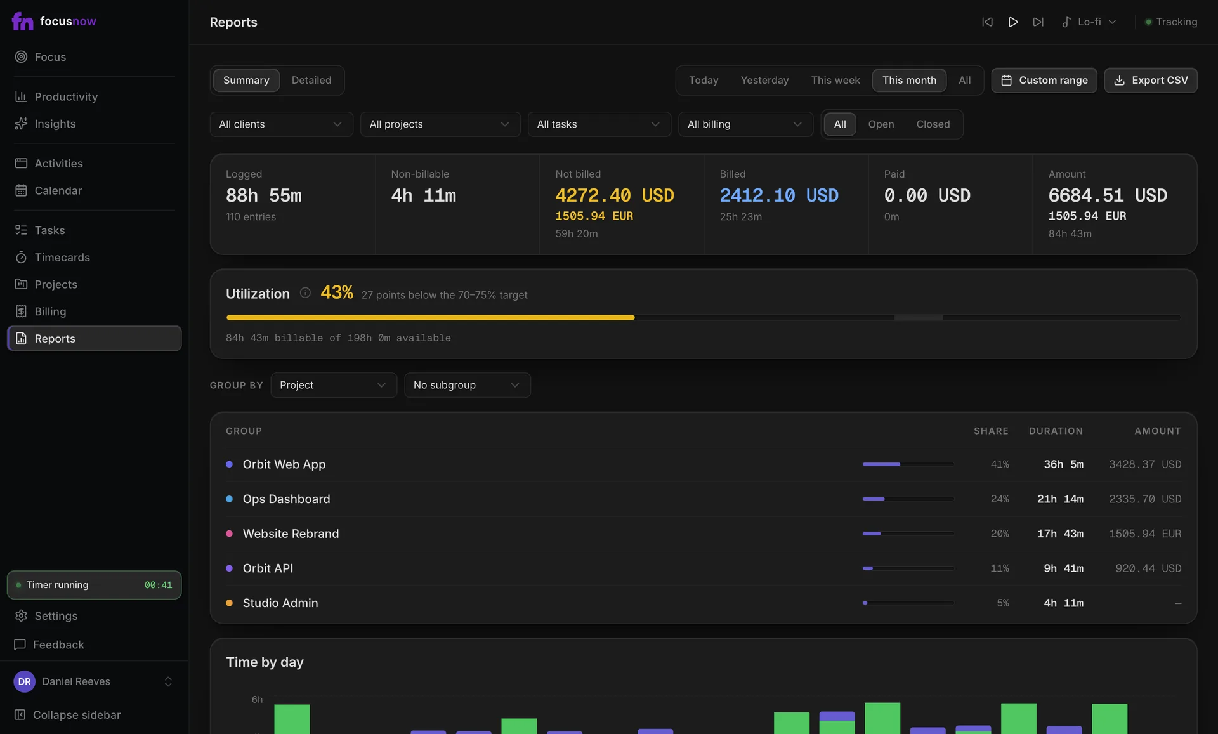Open the No subgroup dropdown
This screenshot has width=1218, height=734.
click(467, 385)
